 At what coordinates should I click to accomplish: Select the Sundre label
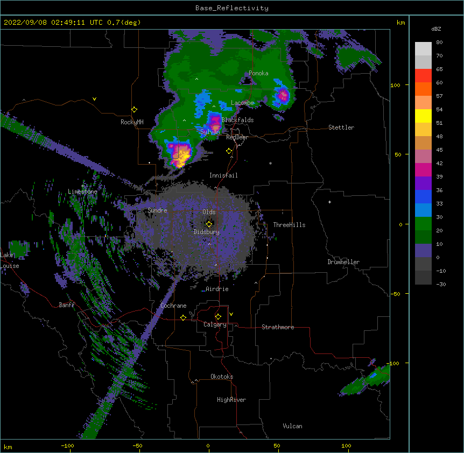click(157, 210)
